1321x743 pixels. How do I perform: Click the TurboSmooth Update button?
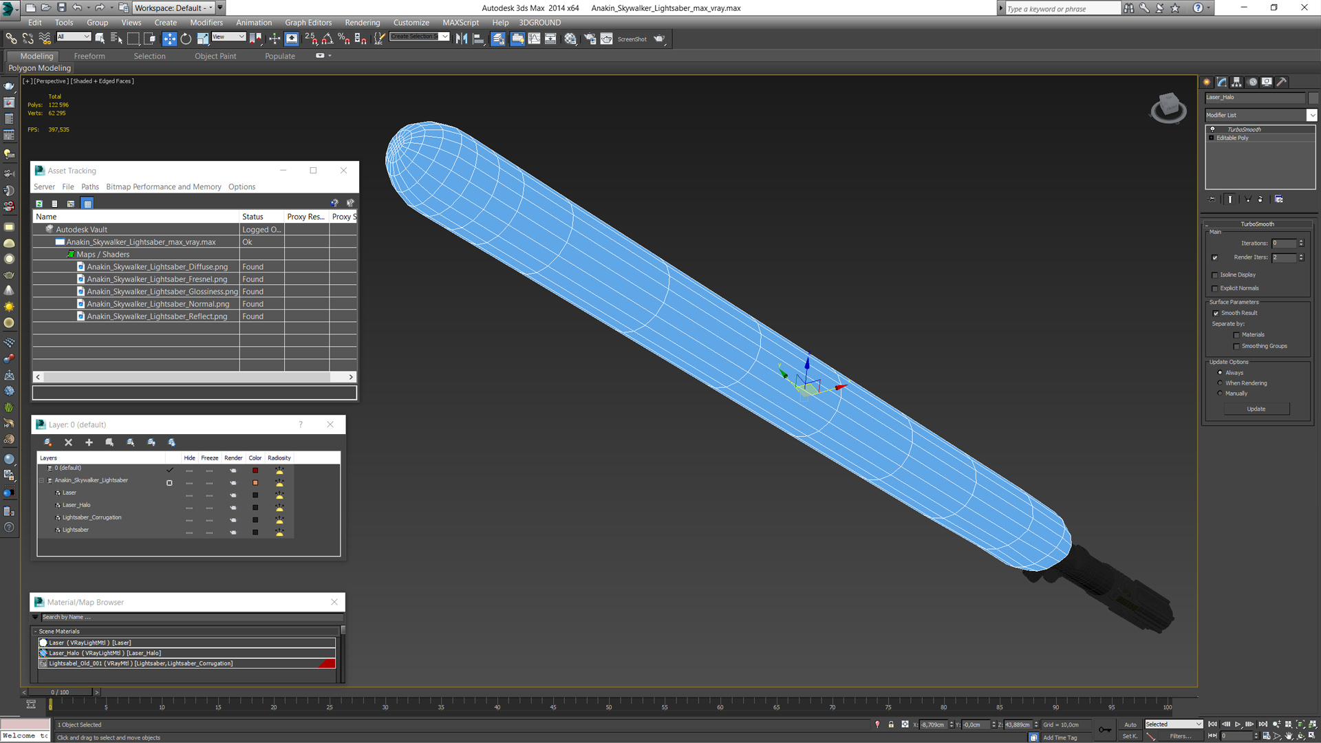click(x=1256, y=409)
